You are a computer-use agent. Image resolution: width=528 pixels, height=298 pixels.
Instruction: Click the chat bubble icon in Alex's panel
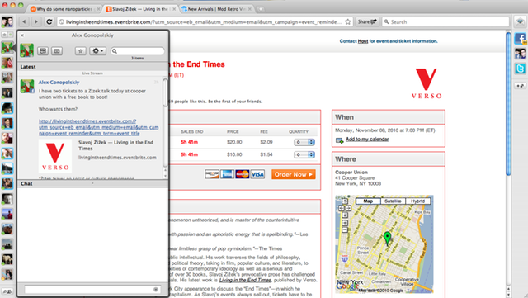(x=43, y=51)
